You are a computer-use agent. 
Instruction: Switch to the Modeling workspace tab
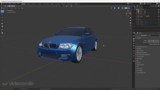point(28,4)
